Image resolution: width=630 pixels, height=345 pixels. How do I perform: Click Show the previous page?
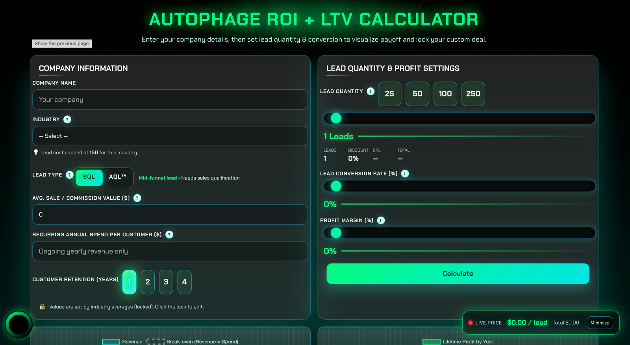pos(62,43)
